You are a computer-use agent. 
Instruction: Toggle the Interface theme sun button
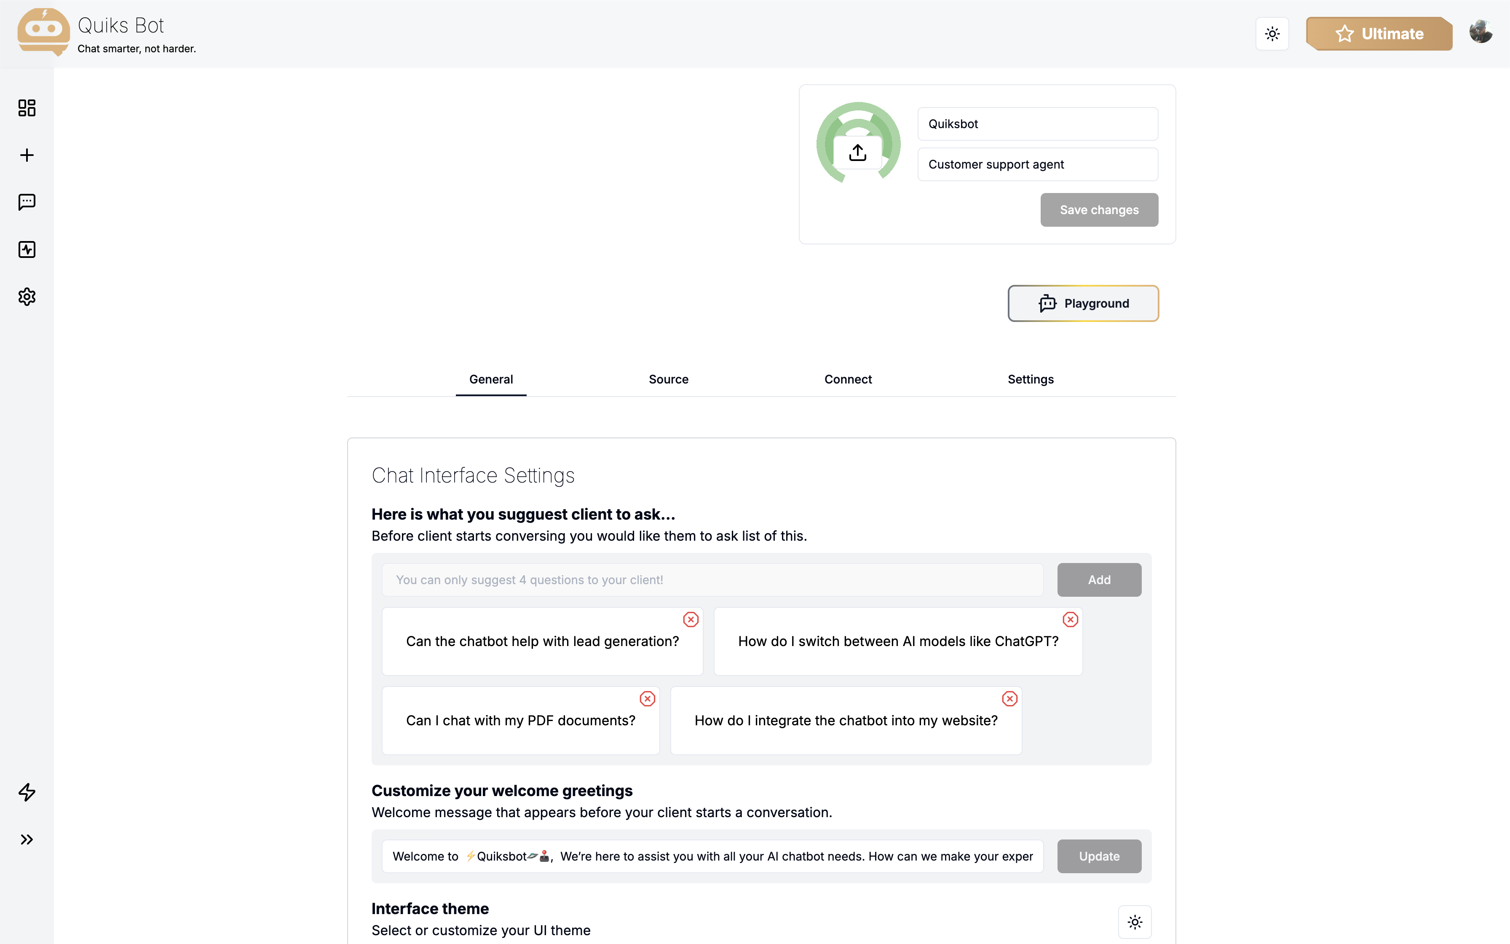point(1134,922)
